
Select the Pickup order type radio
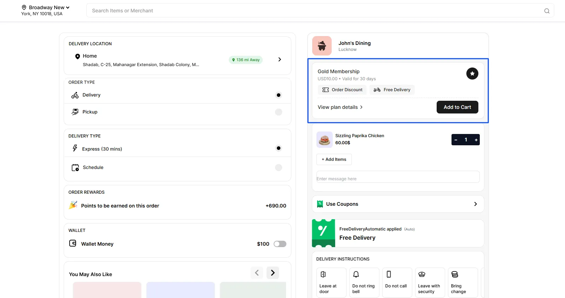[279, 112]
